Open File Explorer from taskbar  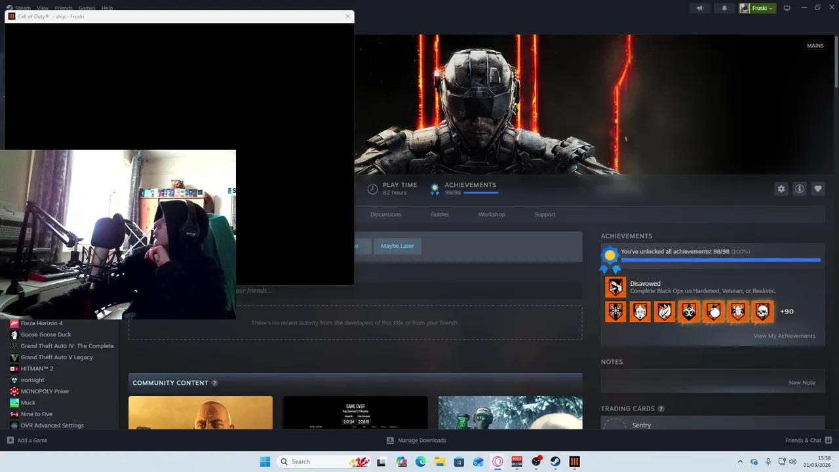440,462
